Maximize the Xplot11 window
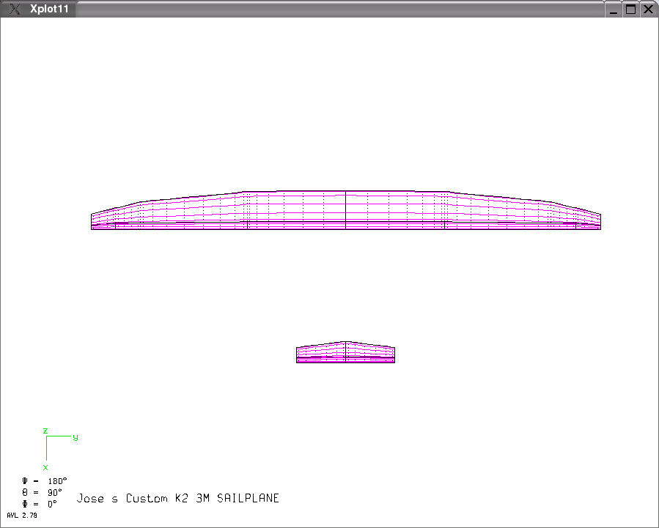 point(630,10)
